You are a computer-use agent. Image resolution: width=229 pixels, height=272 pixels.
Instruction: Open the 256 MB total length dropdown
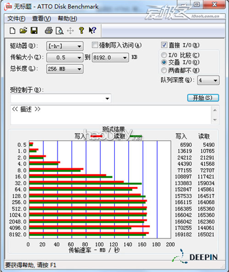[65, 69]
